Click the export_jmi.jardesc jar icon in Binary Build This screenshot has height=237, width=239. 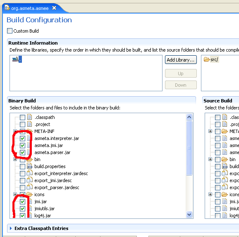coord(30,180)
